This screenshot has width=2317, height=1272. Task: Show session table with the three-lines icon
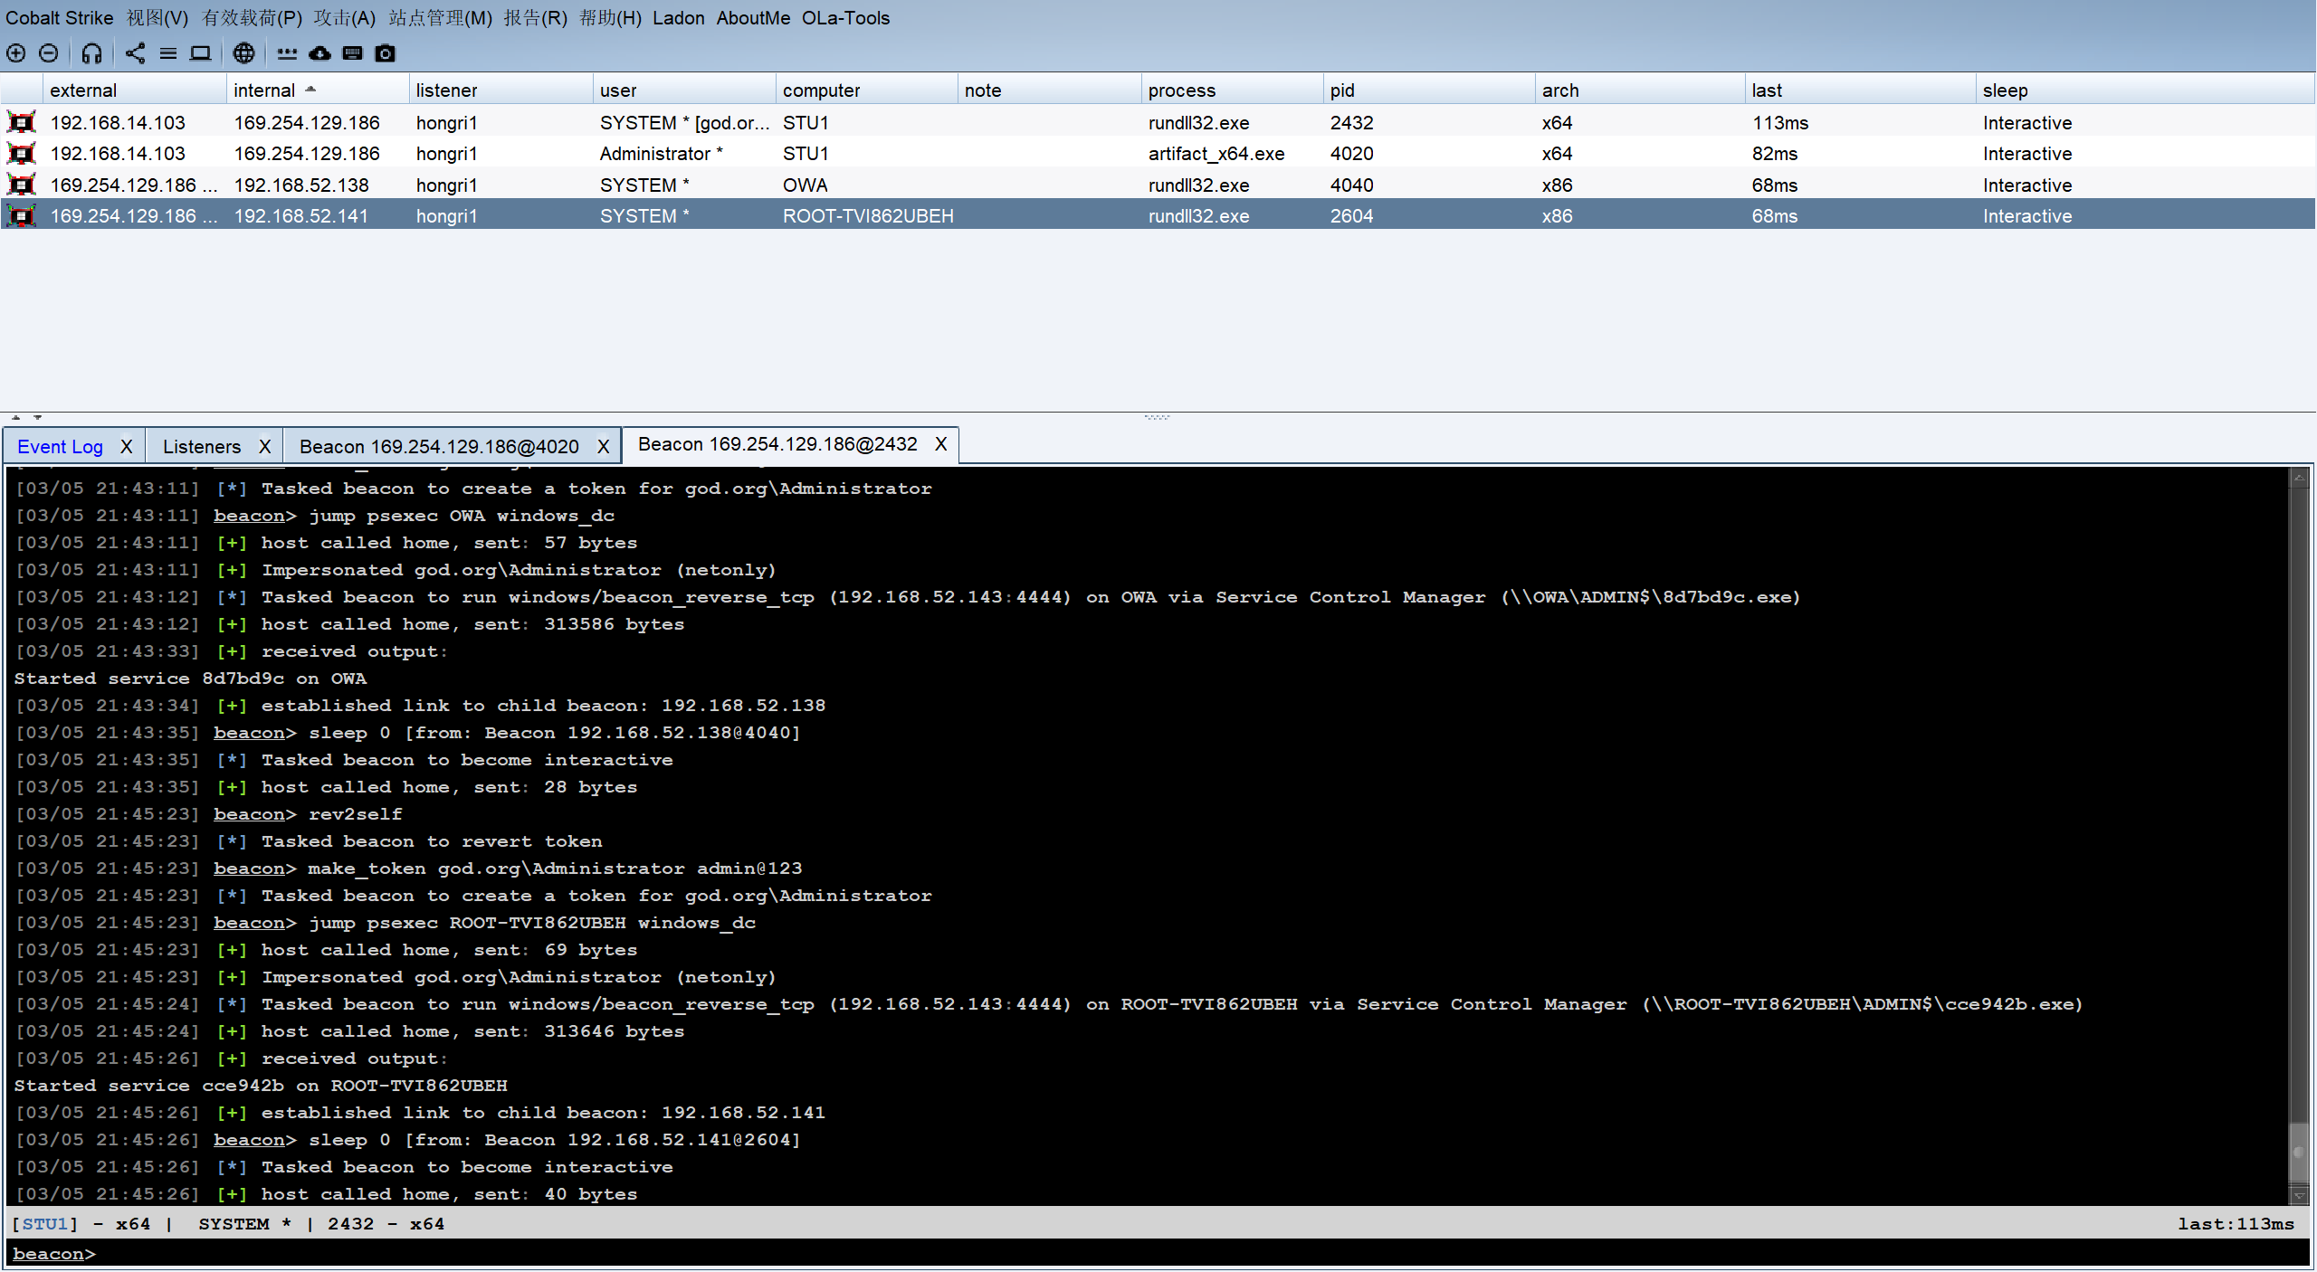click(x=168, y=53)
